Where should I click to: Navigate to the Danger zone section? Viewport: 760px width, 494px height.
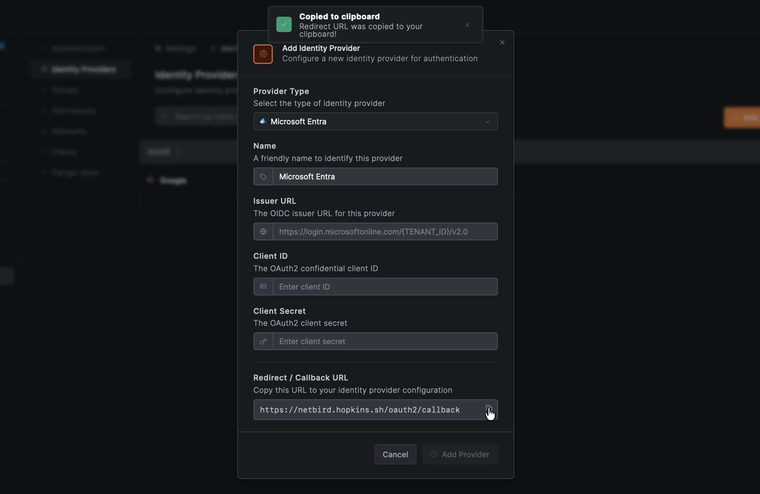(x=75, y=173)
